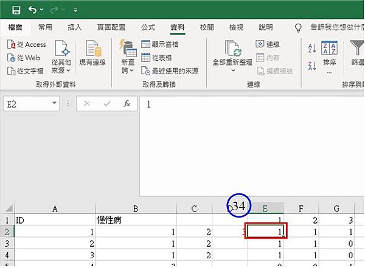Select column E header
Image resolution: width=365 pixels, height=268 pixels.
tap(265, 208)
